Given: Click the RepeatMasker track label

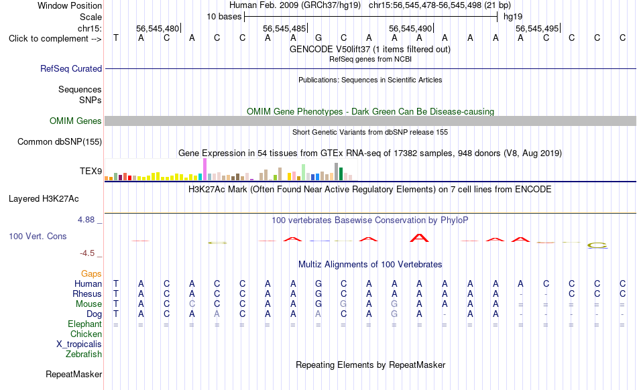Looking at the screenshot, I should pyautogui.click(x=74, y=374).
